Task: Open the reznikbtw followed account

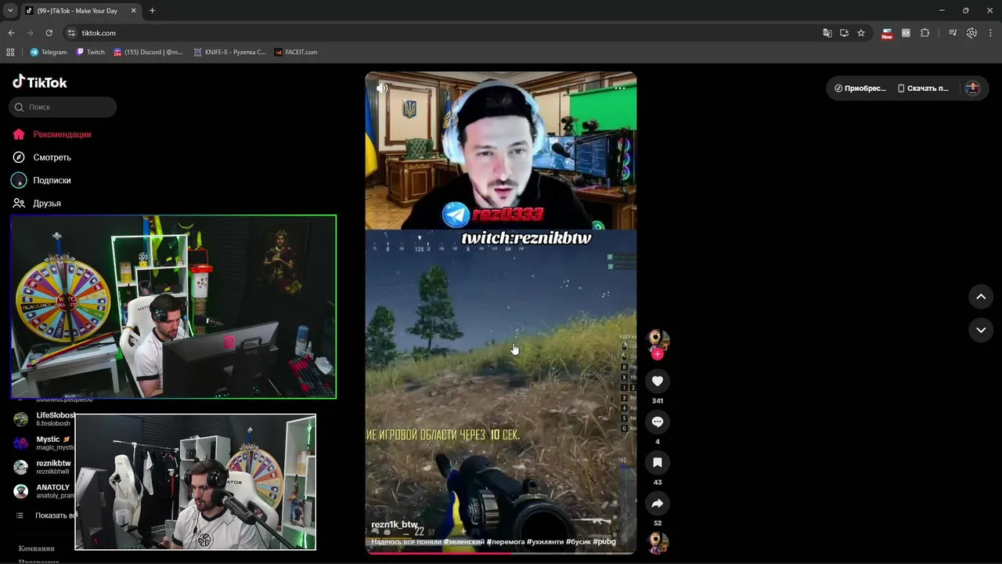Action: click(x=44, y=467)
